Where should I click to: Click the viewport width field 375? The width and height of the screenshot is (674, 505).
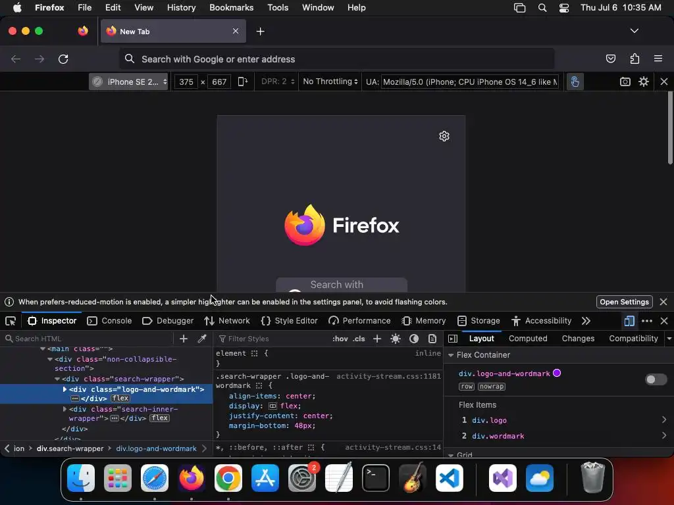pos(186,82)
